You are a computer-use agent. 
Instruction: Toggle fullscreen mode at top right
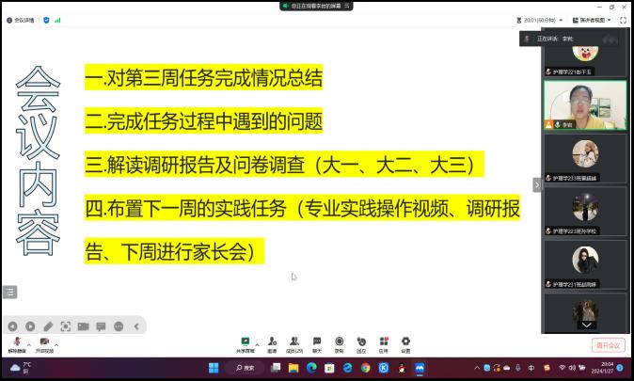(625, 20)
